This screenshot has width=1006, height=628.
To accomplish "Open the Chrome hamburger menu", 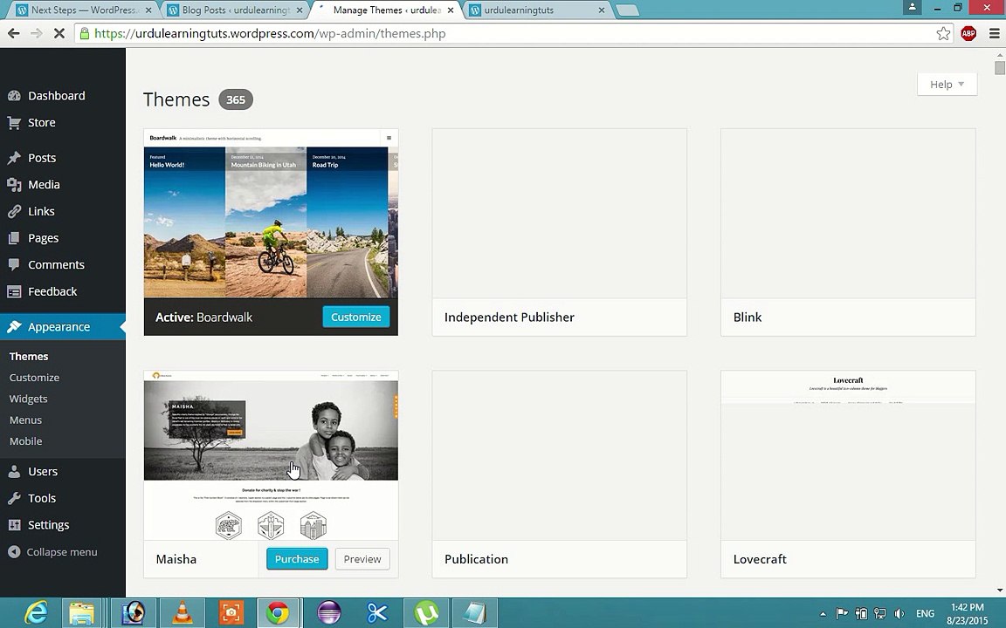I will point(994,33).
